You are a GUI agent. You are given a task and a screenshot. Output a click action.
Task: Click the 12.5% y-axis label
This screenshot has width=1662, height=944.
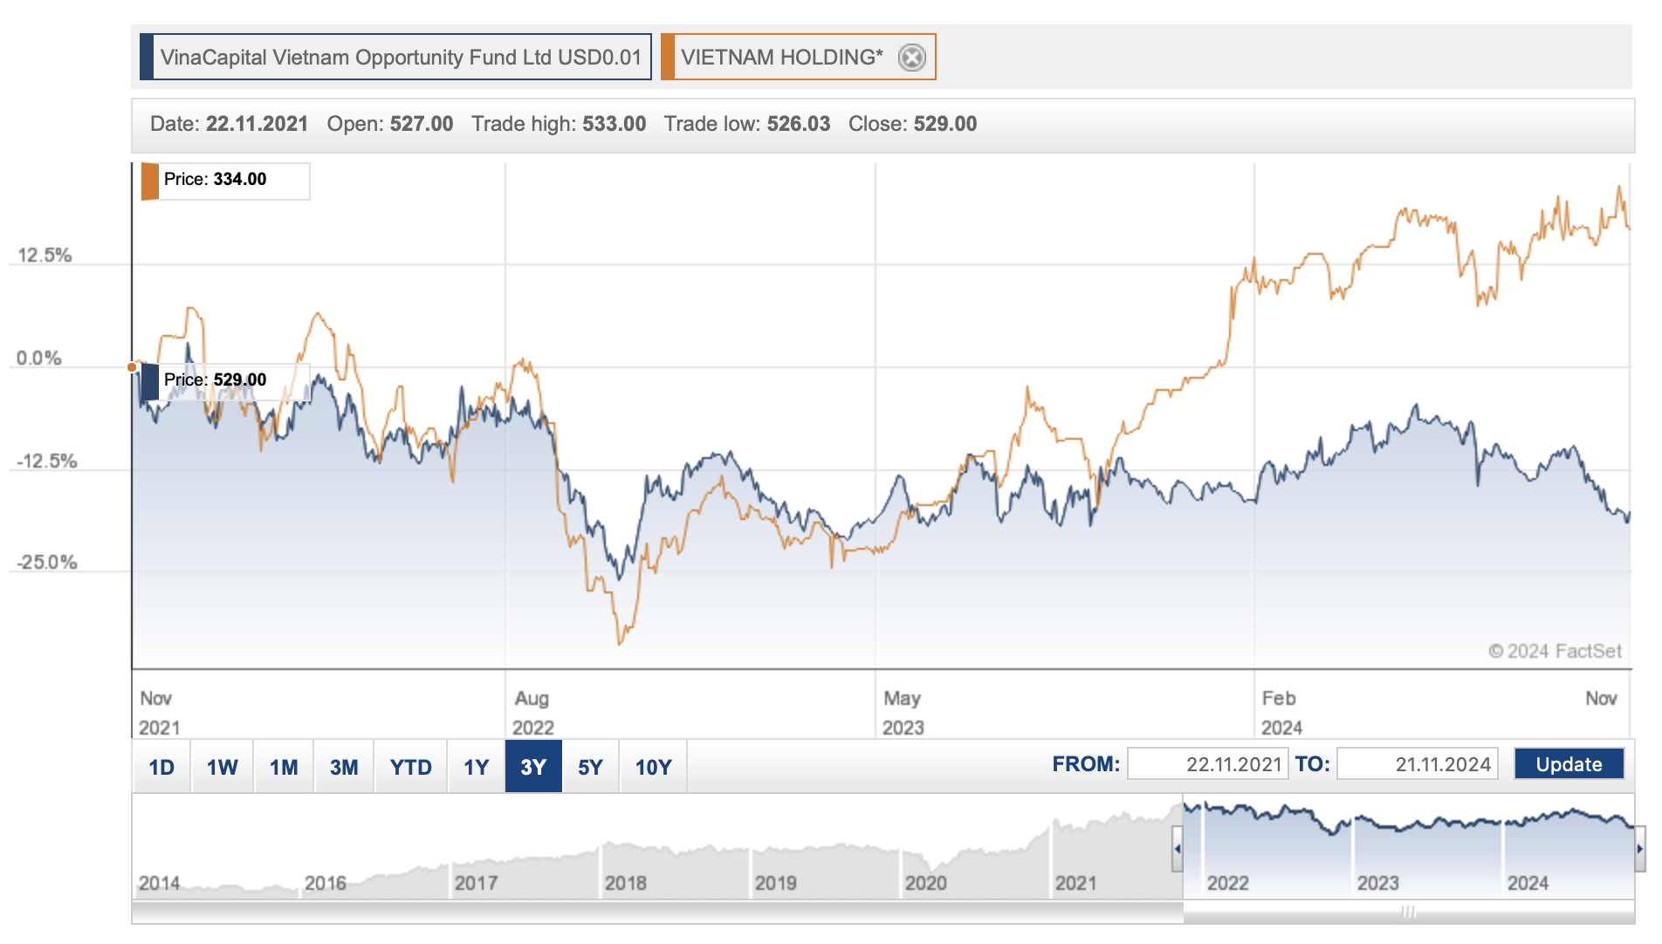pos(45,256)
